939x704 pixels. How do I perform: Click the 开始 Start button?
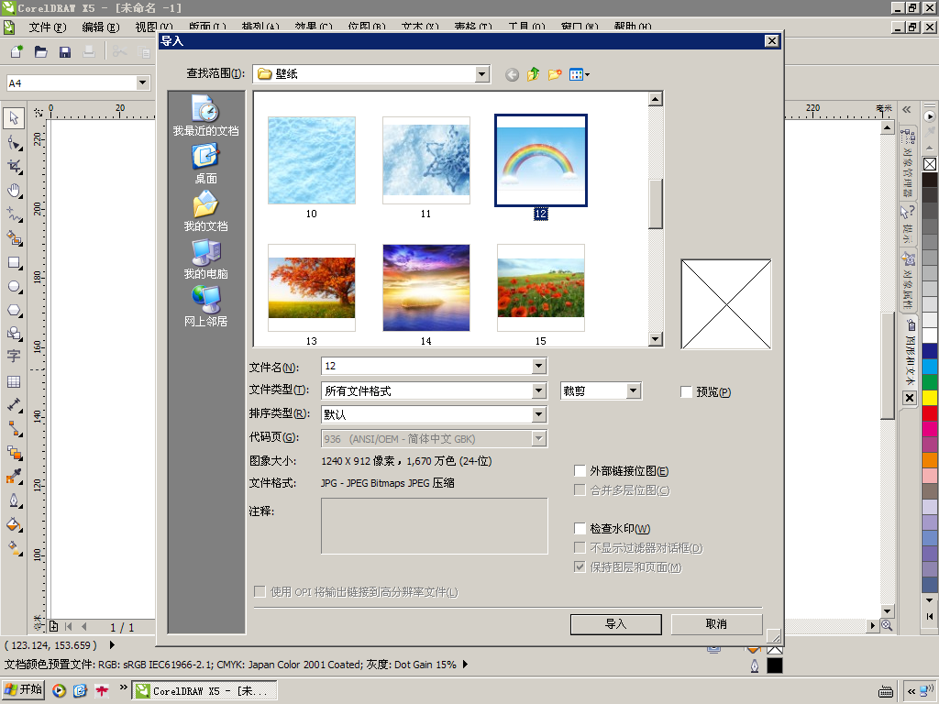click(x=23, y=689)
